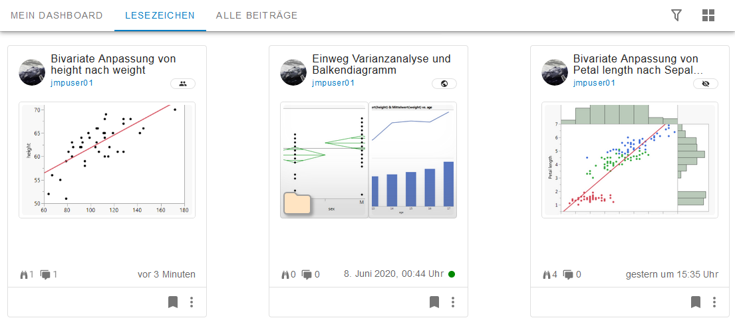
Task: Open the filter icon in top bar
Action: (676, 15)
